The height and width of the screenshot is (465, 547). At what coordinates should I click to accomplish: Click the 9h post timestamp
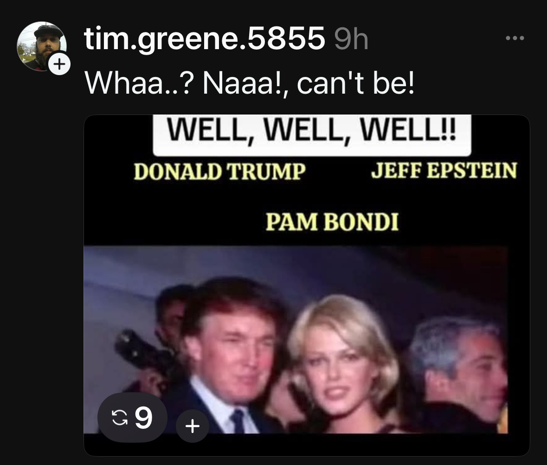[x=351, y=39]
